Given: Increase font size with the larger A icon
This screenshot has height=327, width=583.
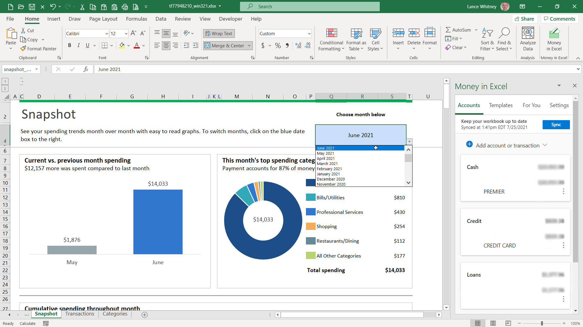Looking at the screenshot, I should click(133, 33).
